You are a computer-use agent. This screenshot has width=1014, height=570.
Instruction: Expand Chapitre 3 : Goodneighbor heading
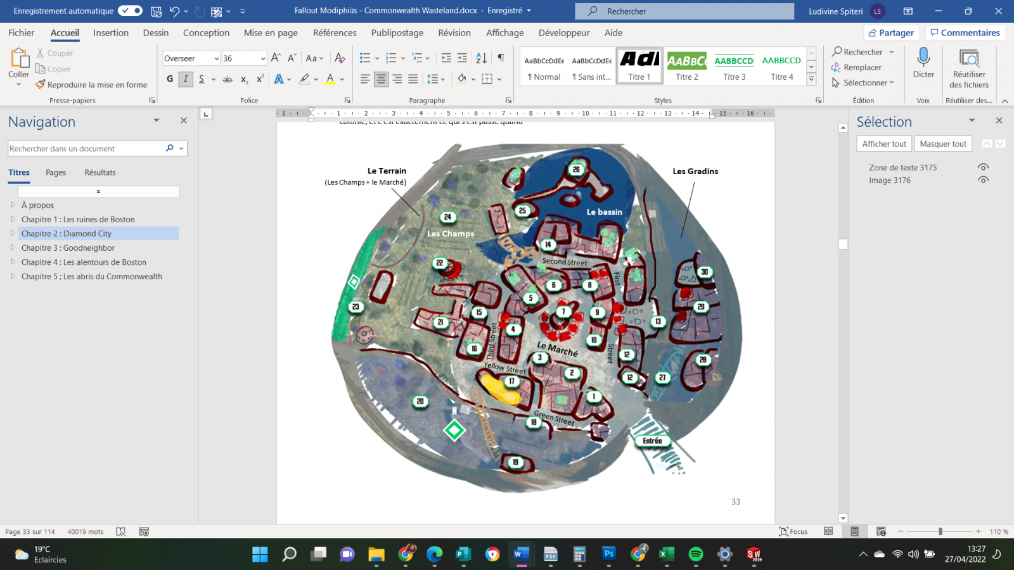(13, 248)
